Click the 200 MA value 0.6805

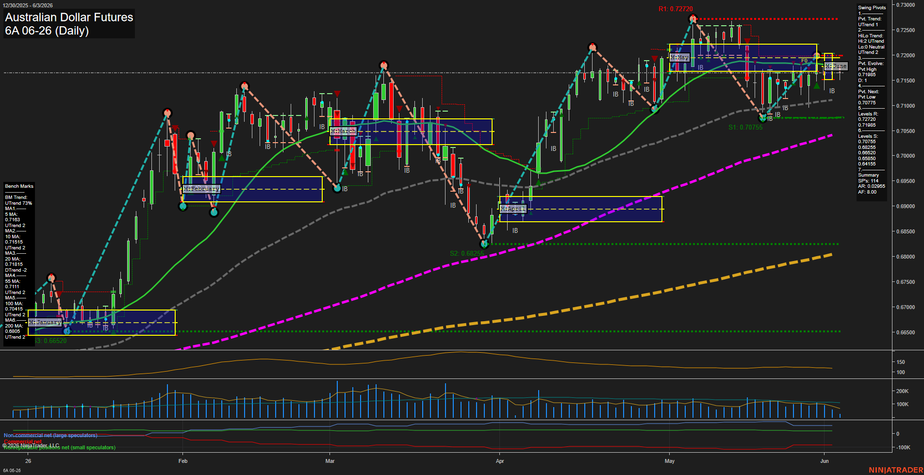click(x=13, y=331)
